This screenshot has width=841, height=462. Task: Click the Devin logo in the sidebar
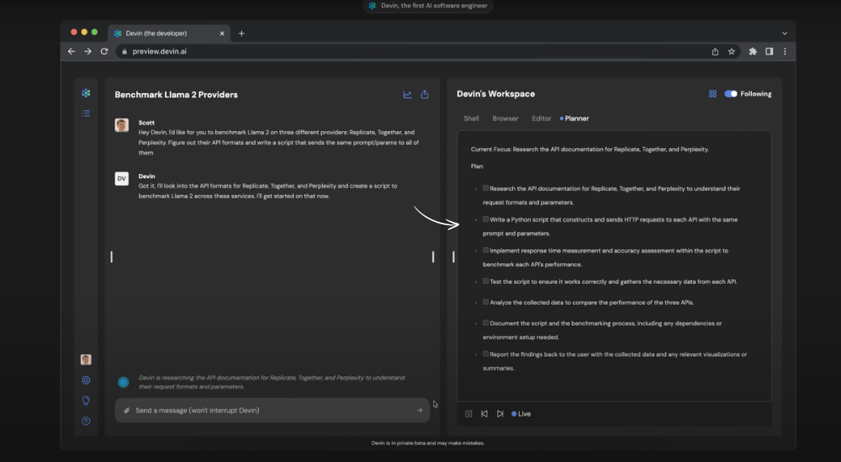(86, 93)
